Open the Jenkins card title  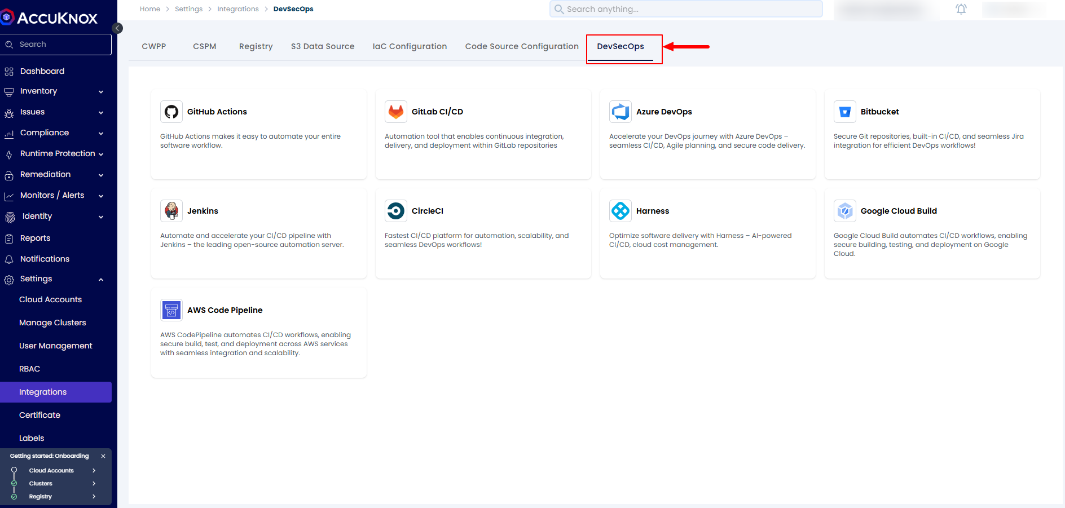tap(203, 211)
